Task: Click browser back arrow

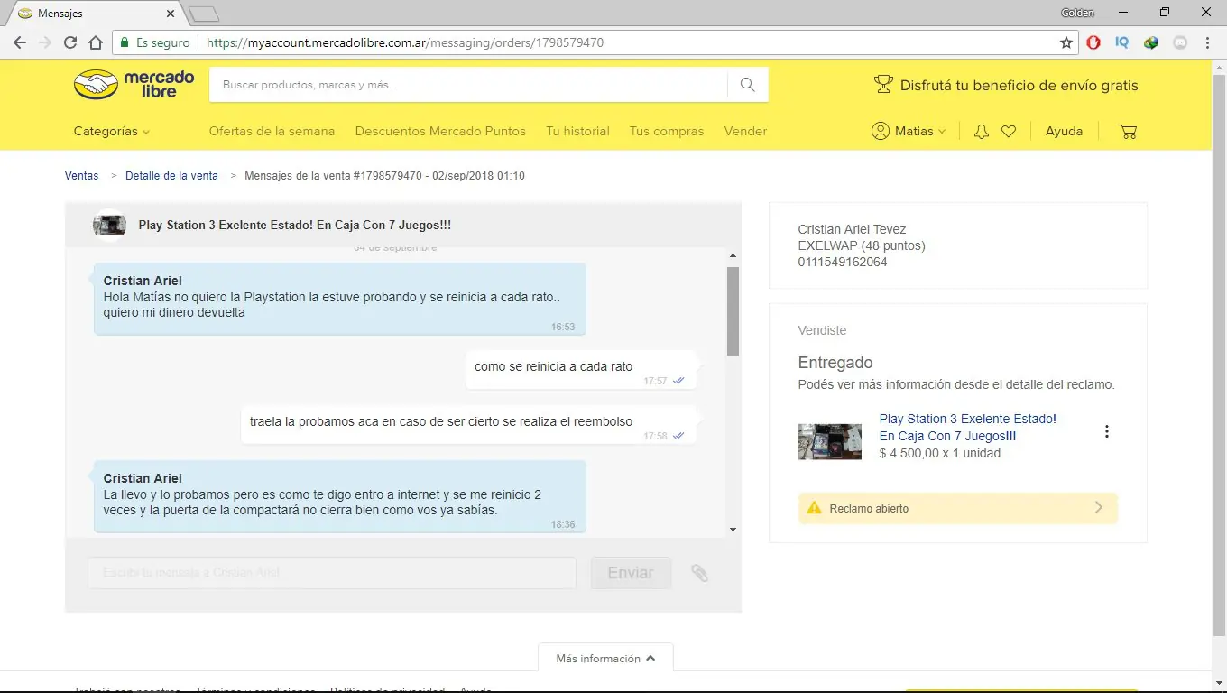Action: pos(20,42)
